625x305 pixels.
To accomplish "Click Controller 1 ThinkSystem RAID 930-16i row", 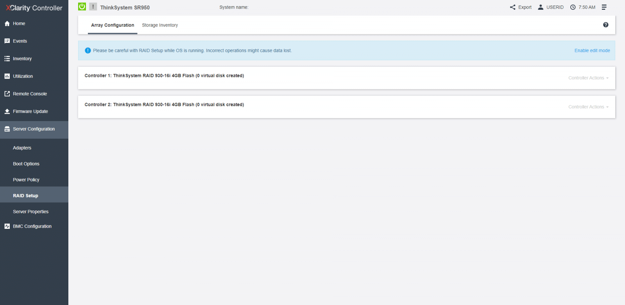I will [x=346, y=78].
